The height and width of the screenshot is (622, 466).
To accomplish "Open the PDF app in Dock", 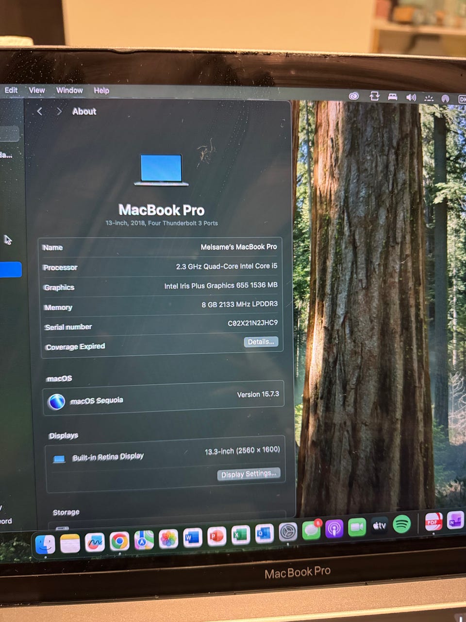I will [433, 521].
